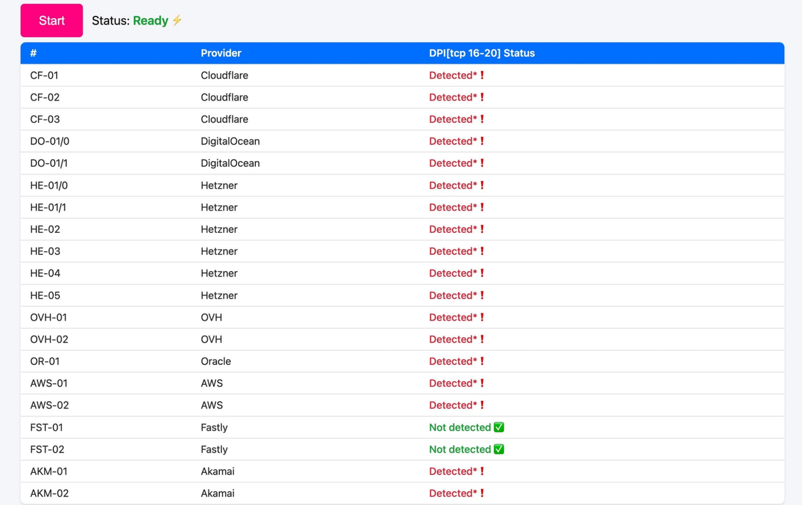Select the CF-03 row identifier
This screenshot has height=505, width=802.
tap(44, 119)
